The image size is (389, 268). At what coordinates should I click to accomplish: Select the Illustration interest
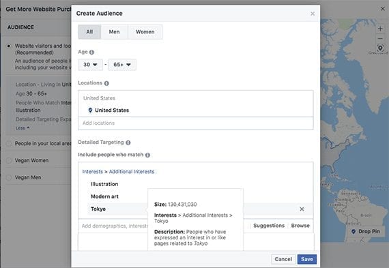(x=104, y=184)
